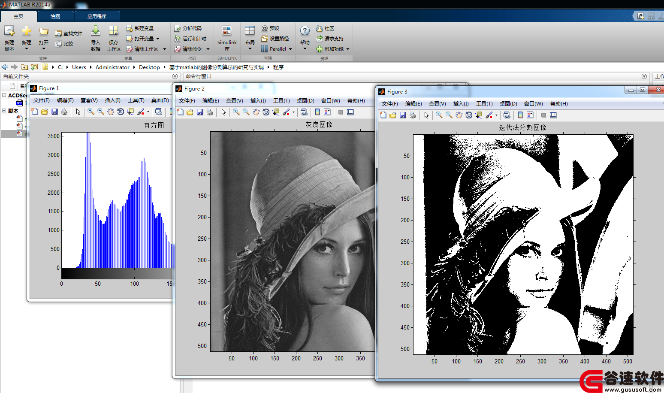Toggle Show Plot Tools in Figure 2 toolbar
Screen dimensions: 664x393
click(350, 112)
